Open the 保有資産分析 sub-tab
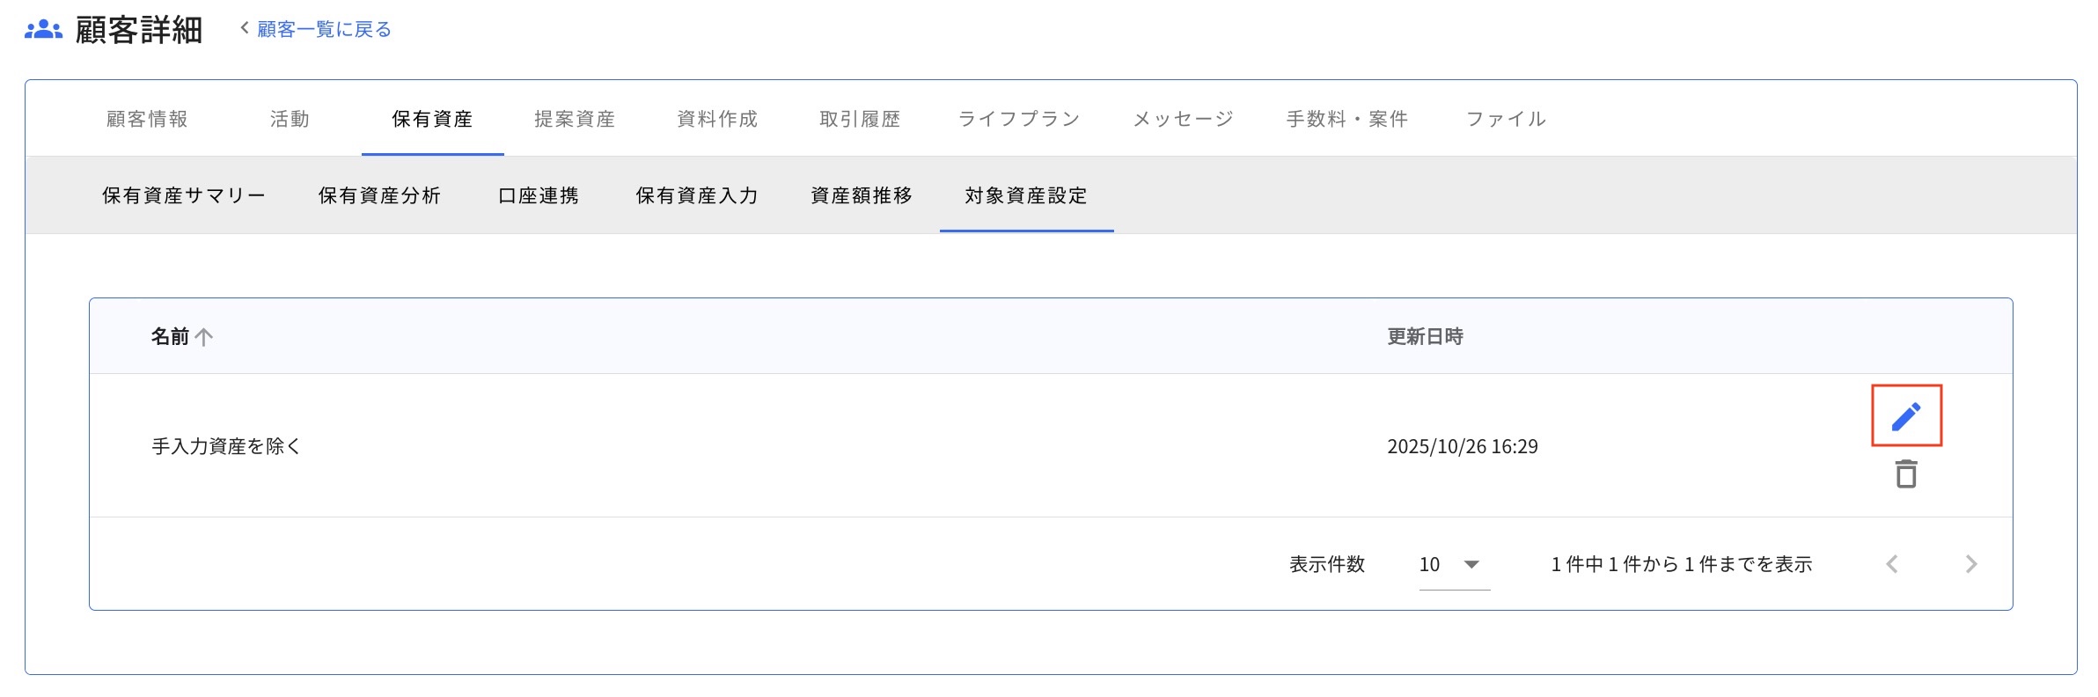The width and height of the screenshot is (2098, 697). (x=379, y=195)
